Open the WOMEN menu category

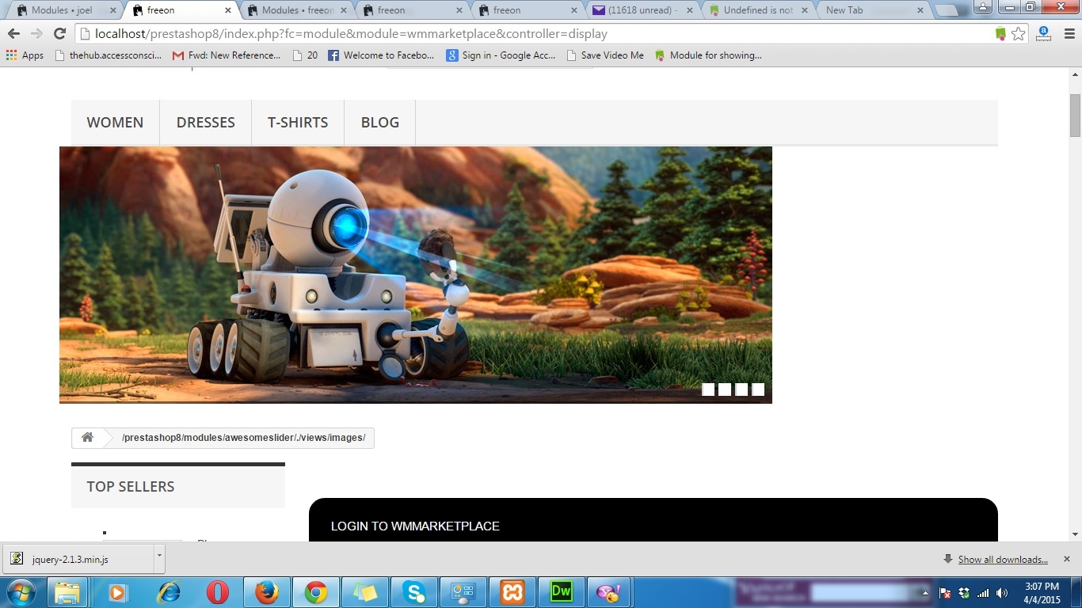click(115, 122)
